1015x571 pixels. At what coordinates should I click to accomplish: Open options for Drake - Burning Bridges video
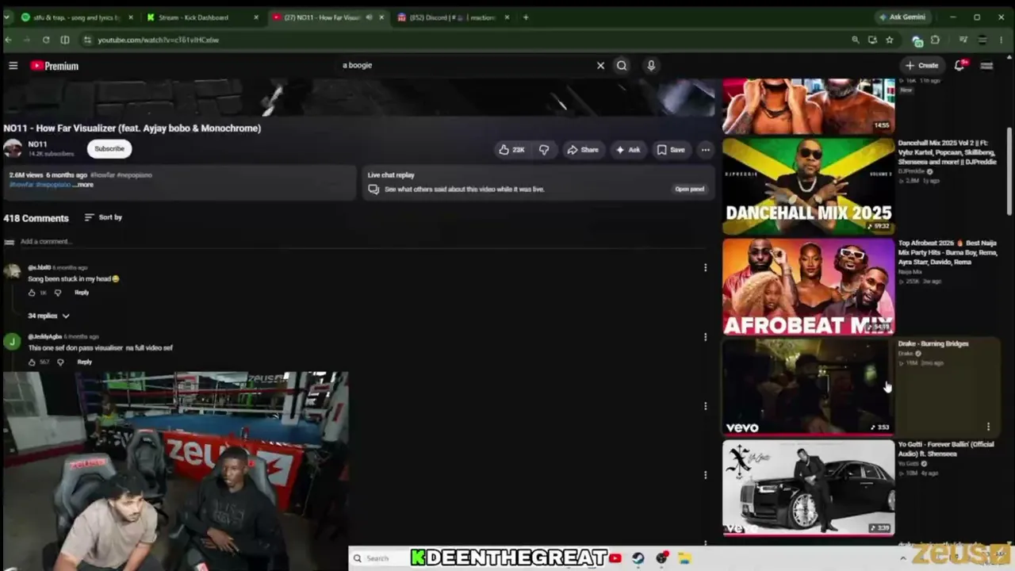tap(988, 427)
